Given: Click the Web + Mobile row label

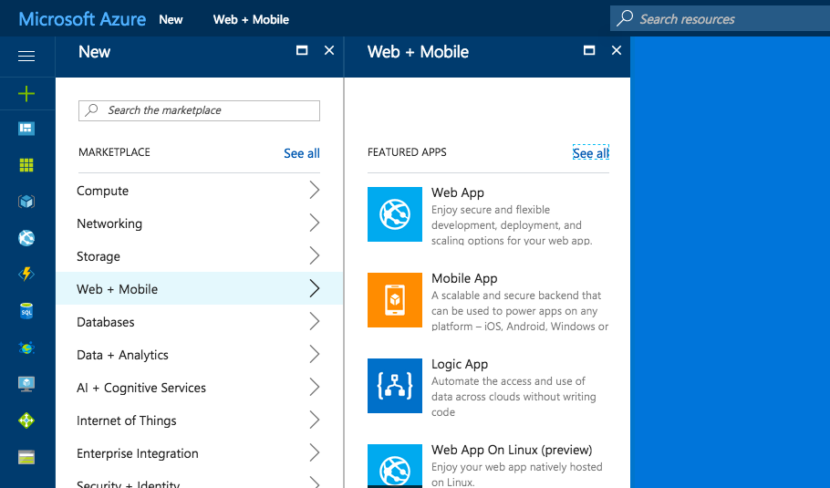Looking at the screenshot, I should (x=117, y=289).
